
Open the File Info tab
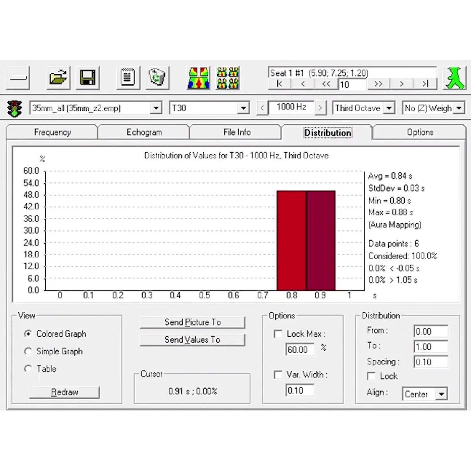click(237, 132)
